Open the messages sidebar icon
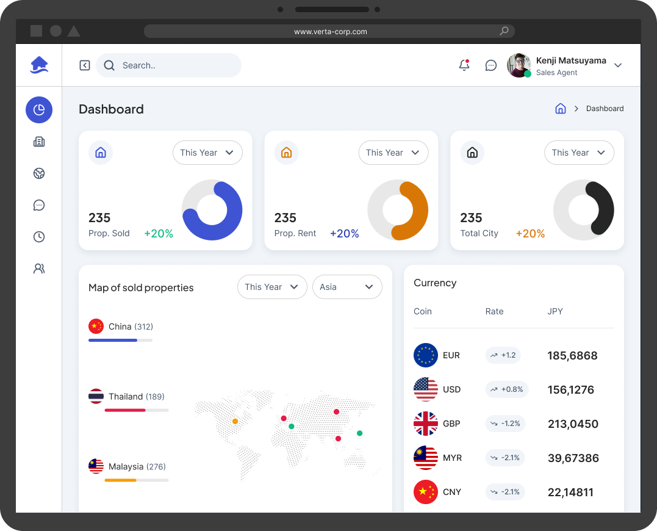The width and height of the screenshot is (657, 531). click(39, 205)
